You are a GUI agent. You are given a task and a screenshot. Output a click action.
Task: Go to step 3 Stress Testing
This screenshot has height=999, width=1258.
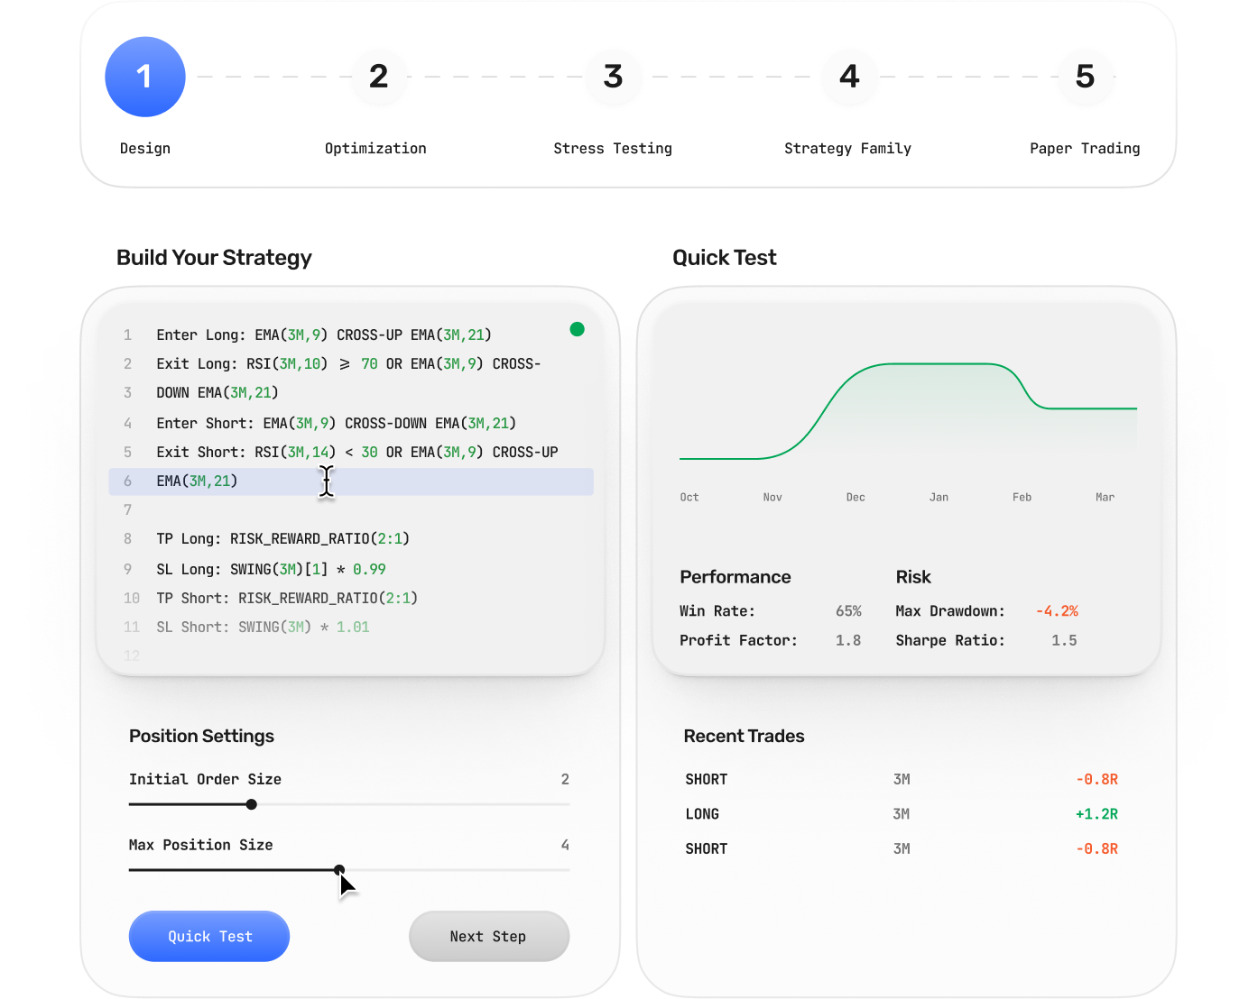(x=614, y=77)
